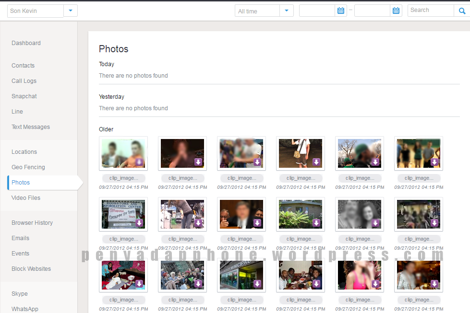
Task: Open thumbnail of group dining at table
Action: (x=300, y=275)
